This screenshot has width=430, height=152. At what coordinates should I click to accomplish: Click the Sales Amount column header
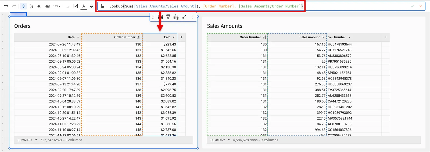tap(297, 37)
